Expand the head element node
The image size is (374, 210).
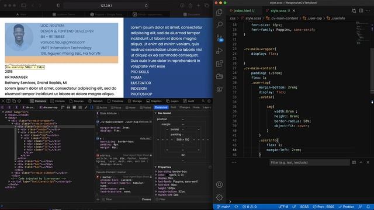coord(6,115)
